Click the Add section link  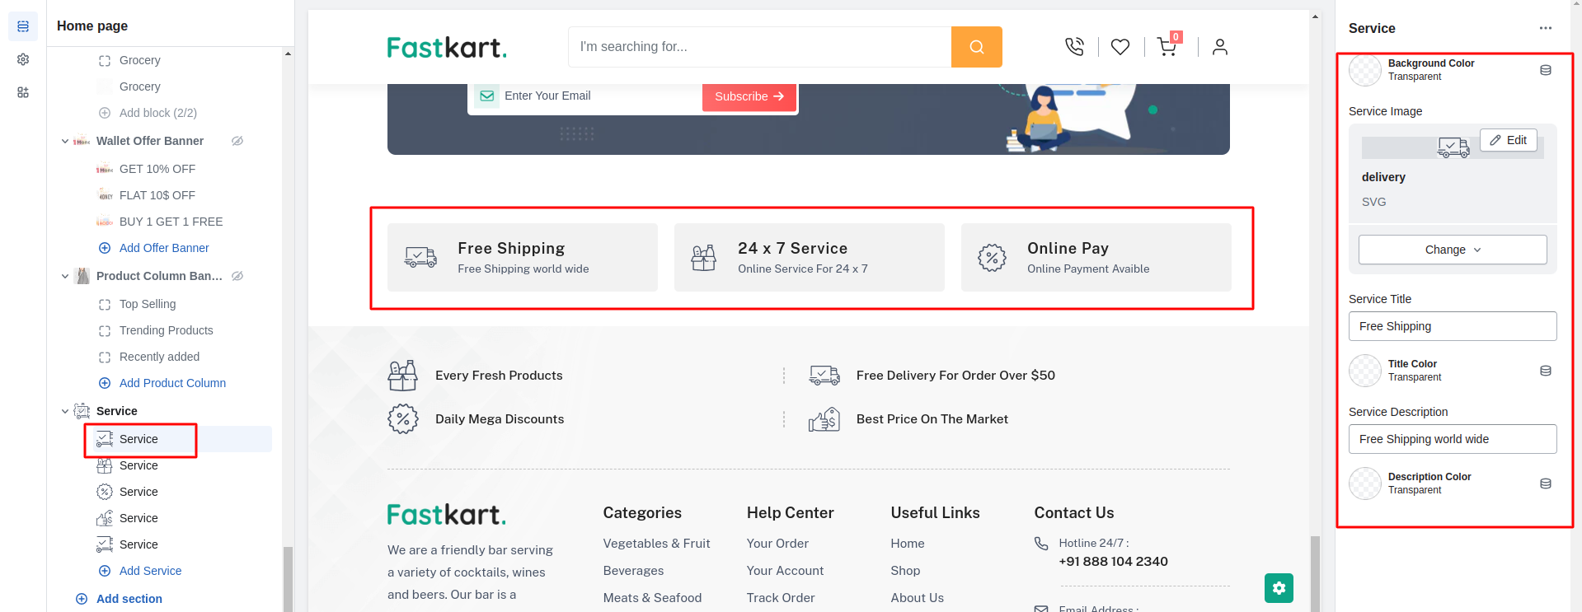point(129,599)
